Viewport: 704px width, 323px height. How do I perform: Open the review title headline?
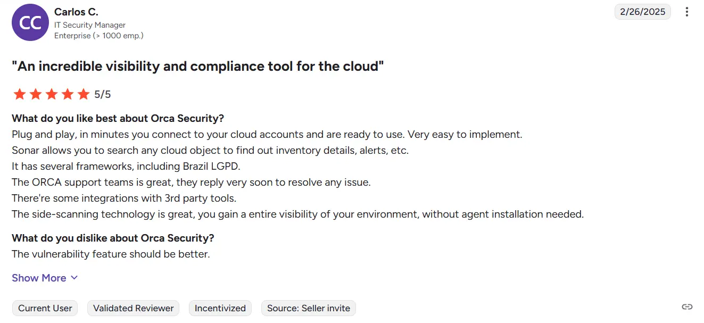198,67
